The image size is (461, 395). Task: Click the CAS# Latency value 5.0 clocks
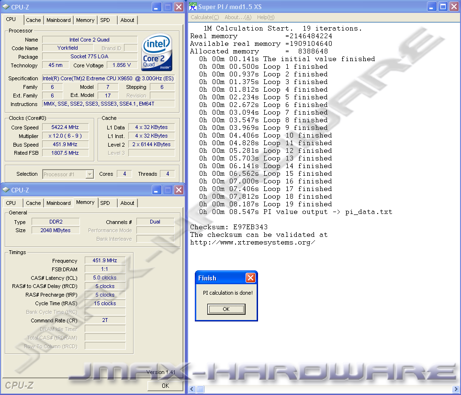click(105, 278)
